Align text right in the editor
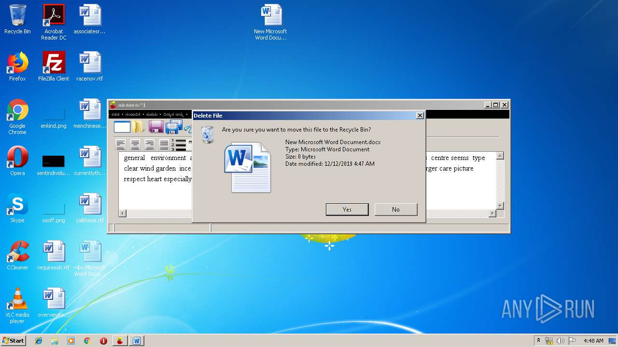 point(150,144)
